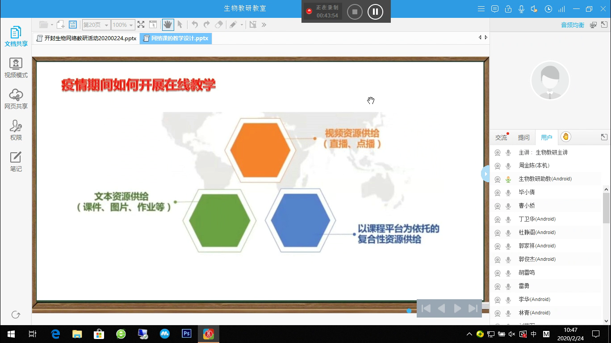Click the fullscreen expand icon in toolbar

point(141,25)
